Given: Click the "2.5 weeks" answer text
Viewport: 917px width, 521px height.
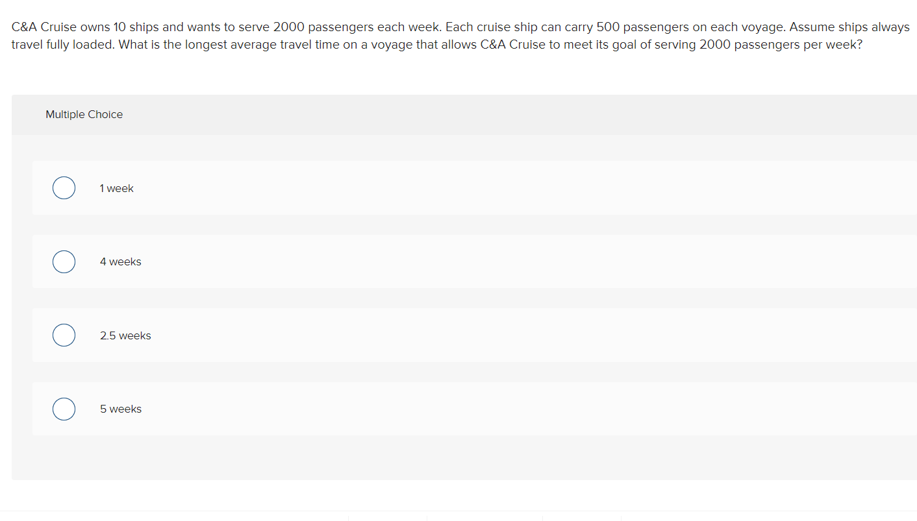Looking at the screenshot, I should point(125,335).
